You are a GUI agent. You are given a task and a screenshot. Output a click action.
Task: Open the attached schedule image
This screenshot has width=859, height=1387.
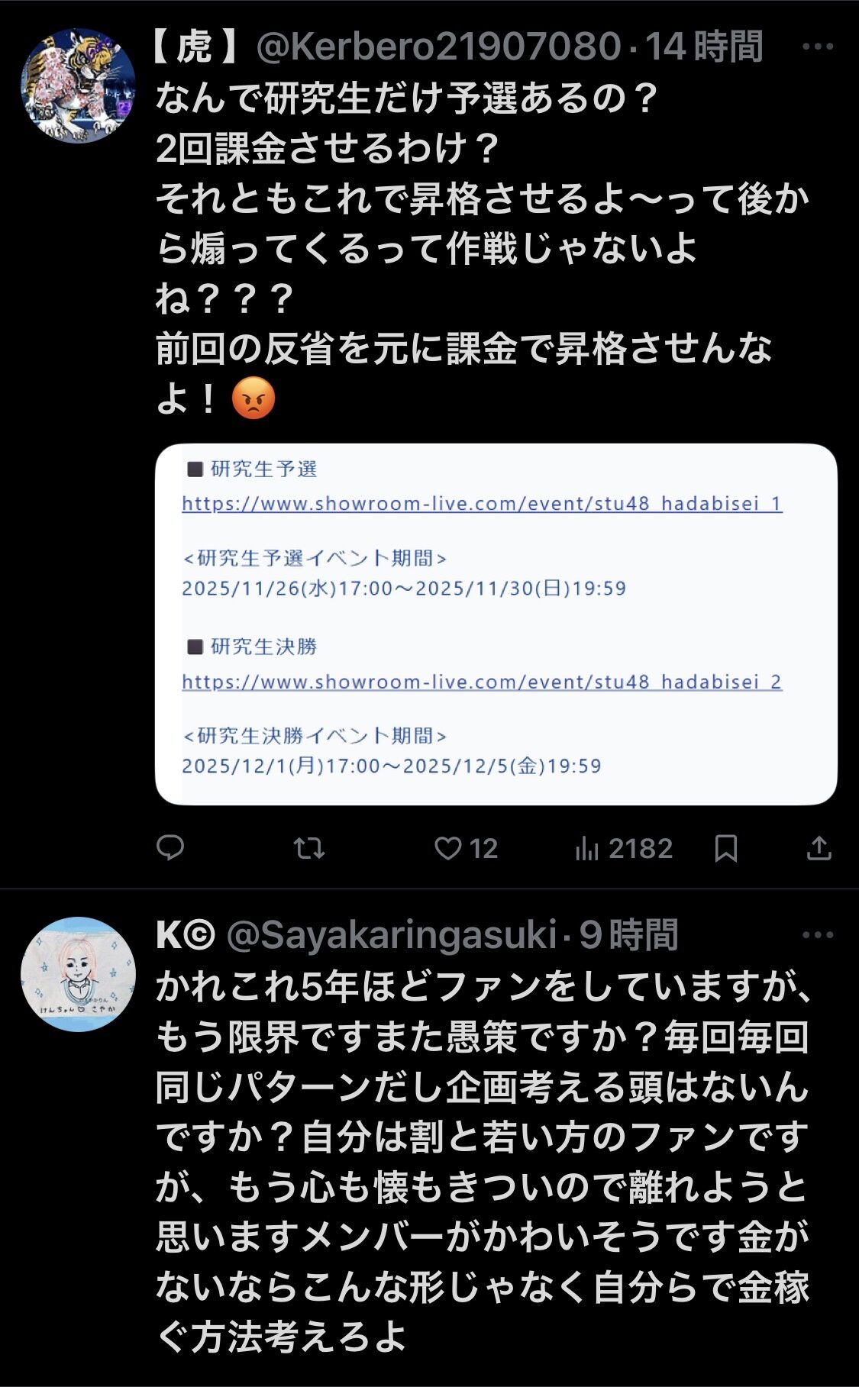click(496, 624)
